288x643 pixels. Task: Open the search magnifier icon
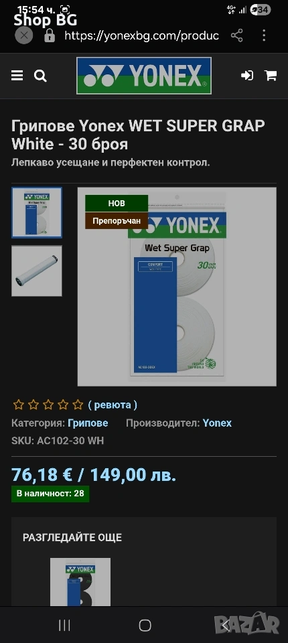coord(40,76)
